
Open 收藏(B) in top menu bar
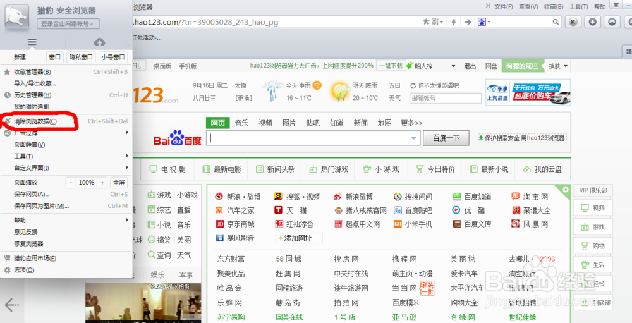pyautogui.click(x=554, y=6)
